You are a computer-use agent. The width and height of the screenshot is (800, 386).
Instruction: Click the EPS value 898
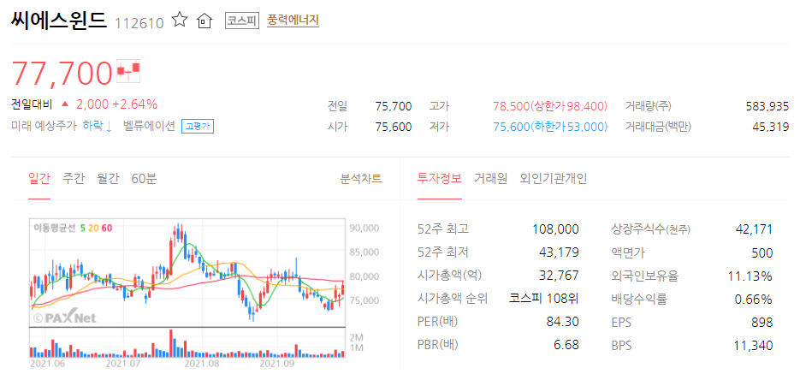[x=763, y=323]
